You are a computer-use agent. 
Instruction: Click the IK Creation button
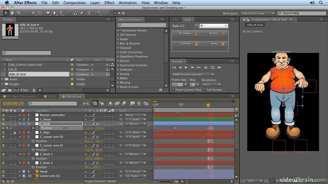click(x=186, y=33)
